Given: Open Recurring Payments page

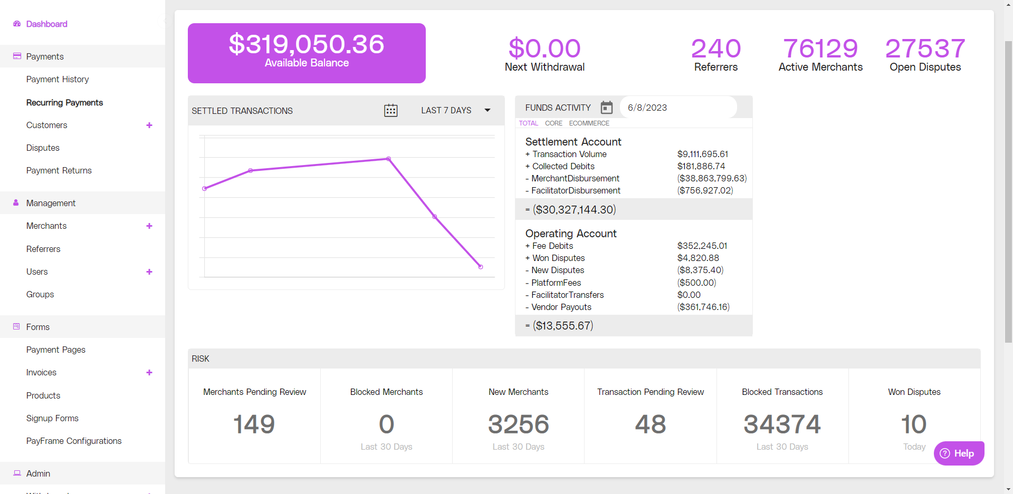Looking at the screenshot, I should 64,102.
